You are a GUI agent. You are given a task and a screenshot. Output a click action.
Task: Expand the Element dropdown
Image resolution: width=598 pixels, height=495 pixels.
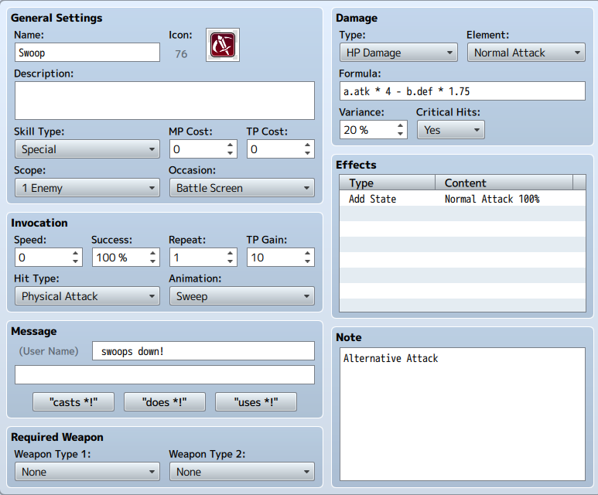[x=525, y=53]
